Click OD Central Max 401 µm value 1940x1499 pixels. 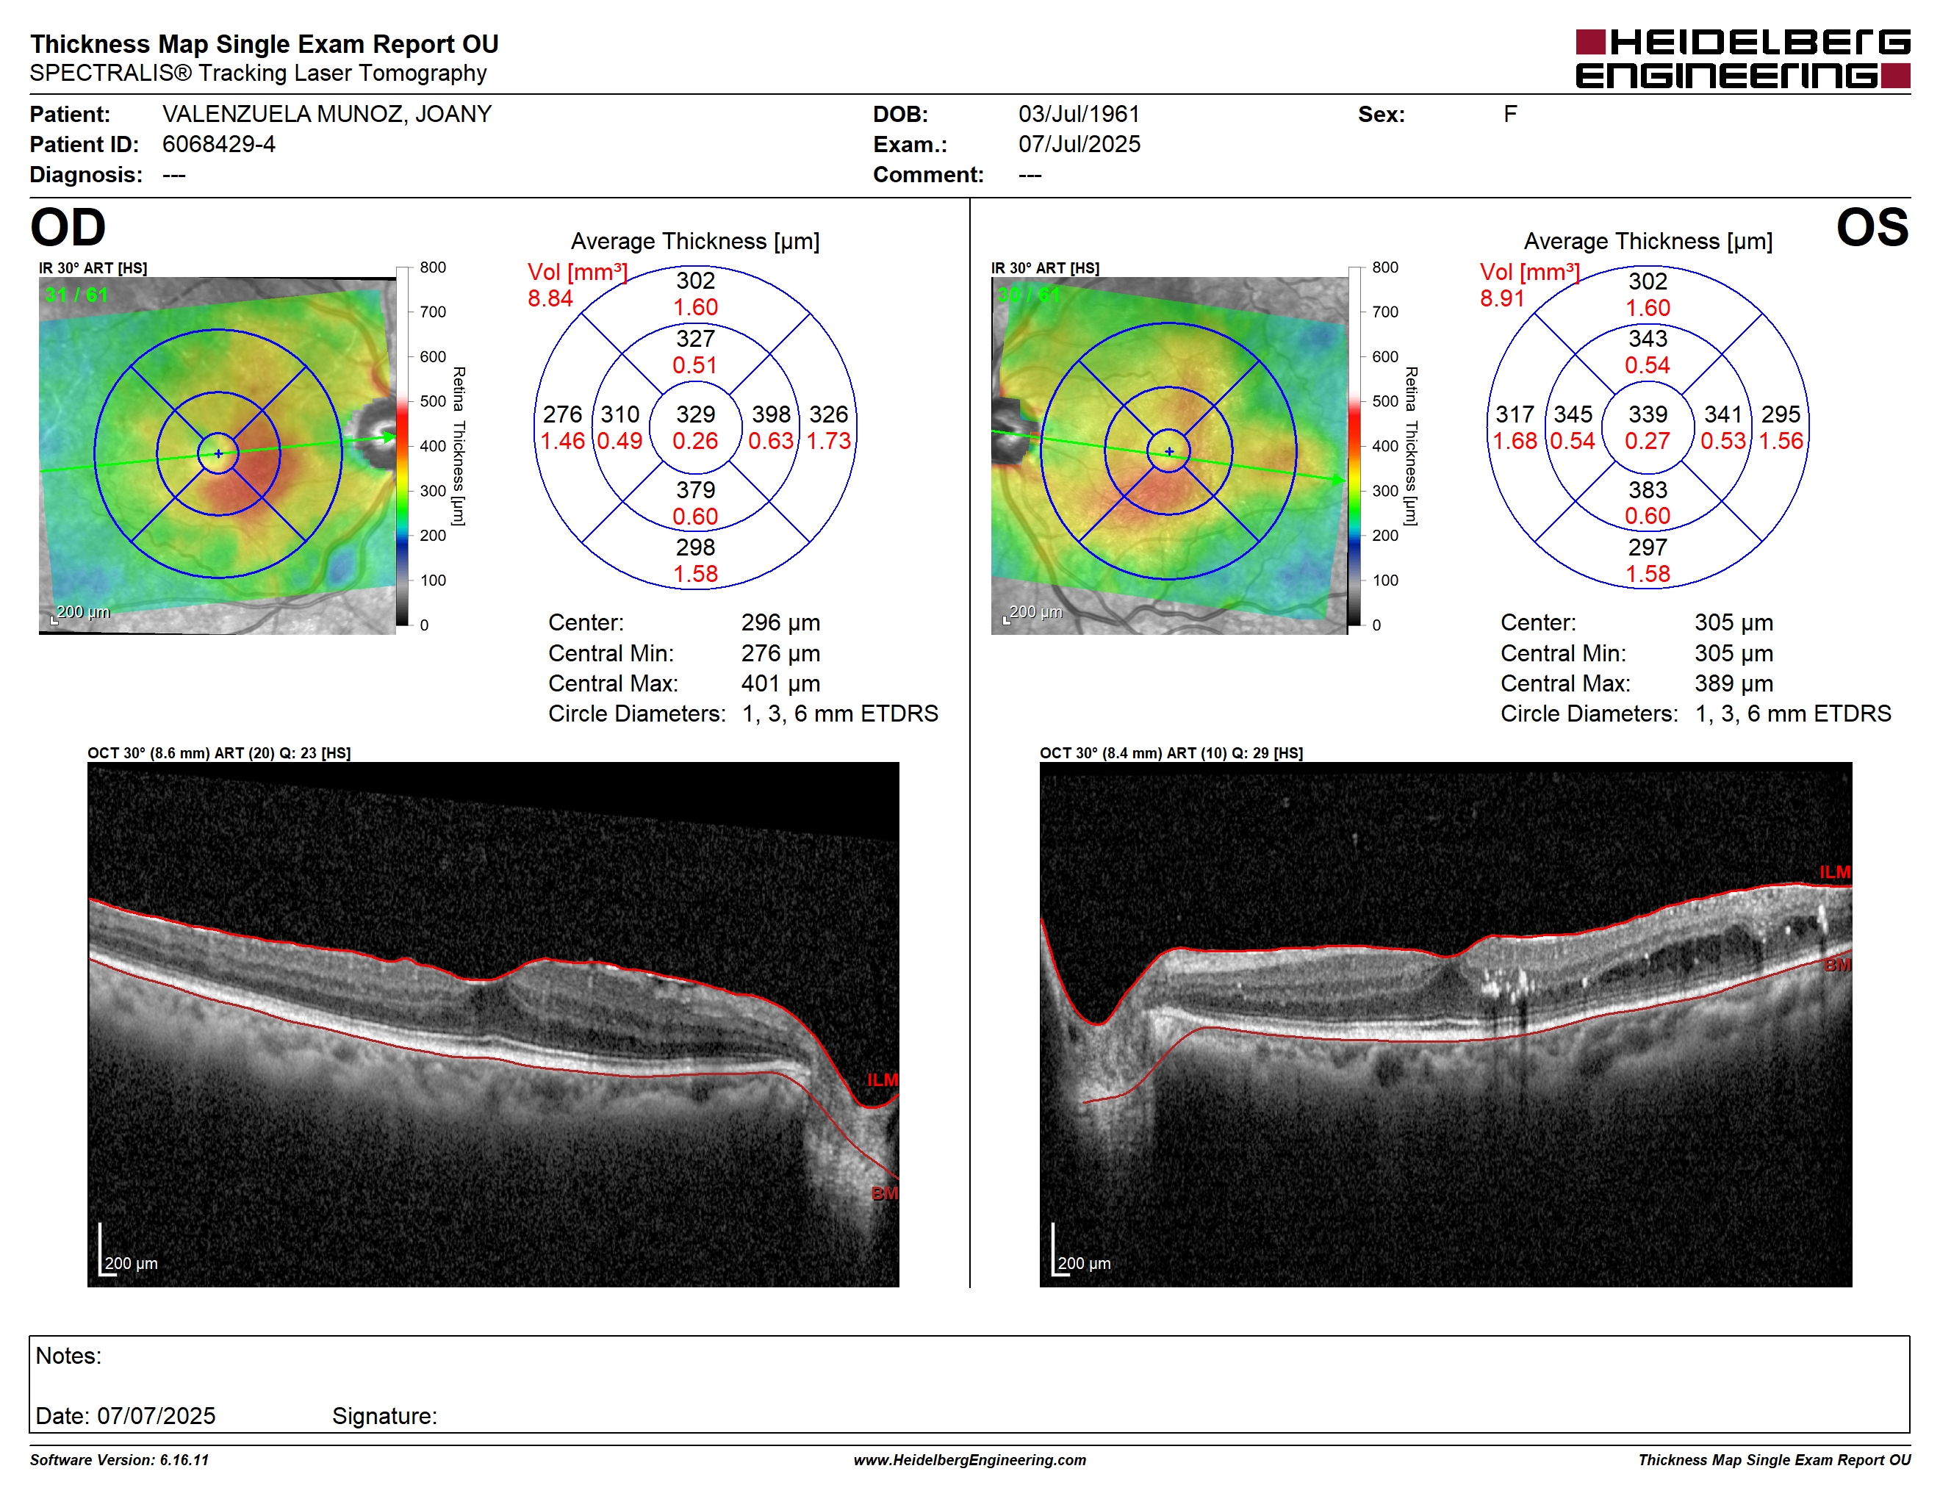pyautogui.click(x=781, y=684)
